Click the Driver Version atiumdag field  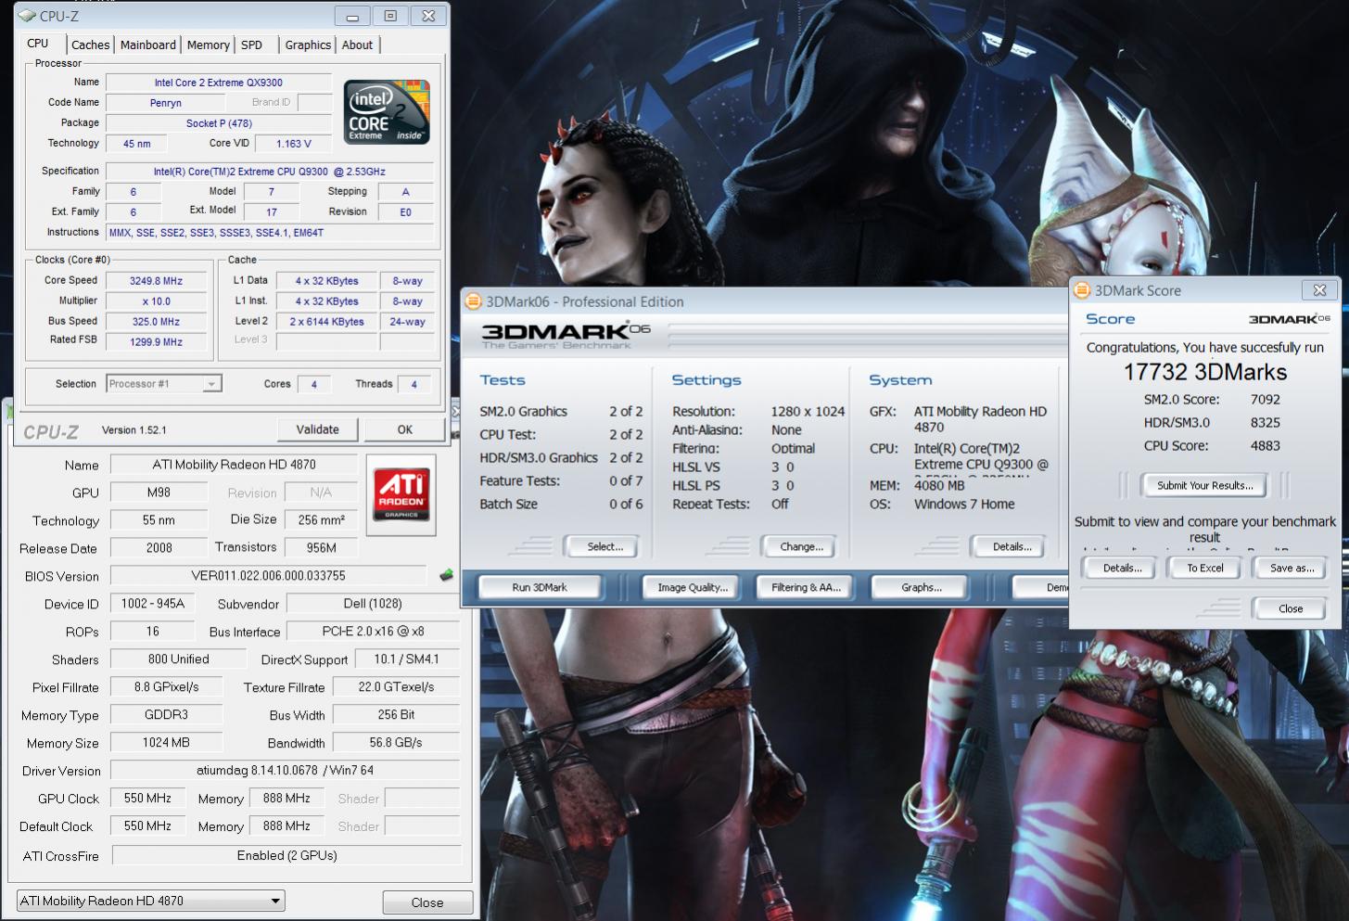click(x=286, y=771)
